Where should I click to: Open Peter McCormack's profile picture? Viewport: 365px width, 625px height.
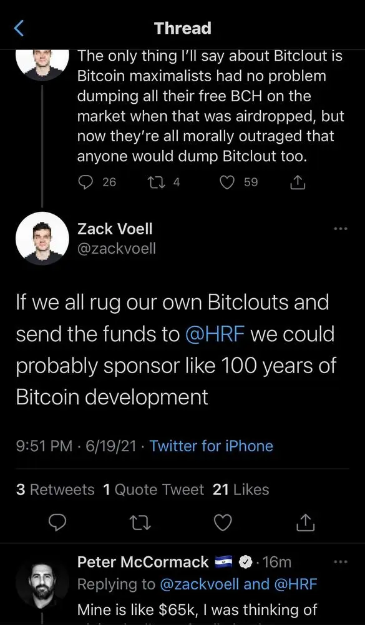tap(42, 583)
